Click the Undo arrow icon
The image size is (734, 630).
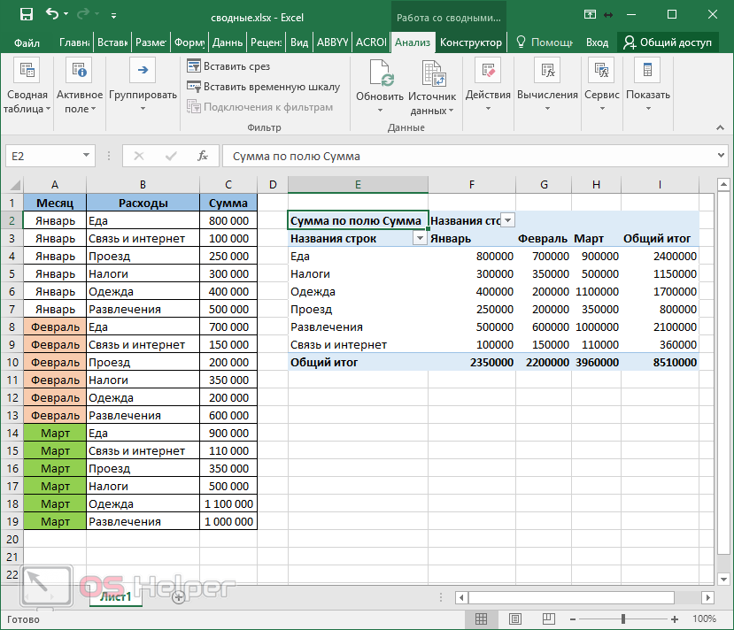(52, 14)
